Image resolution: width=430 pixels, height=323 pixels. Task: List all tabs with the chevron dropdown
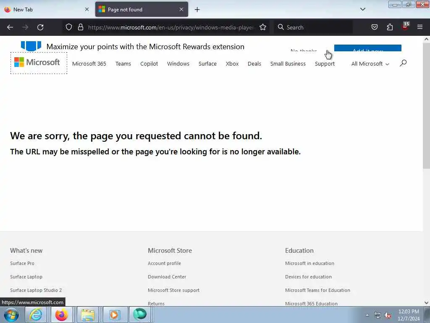(362, 9)
